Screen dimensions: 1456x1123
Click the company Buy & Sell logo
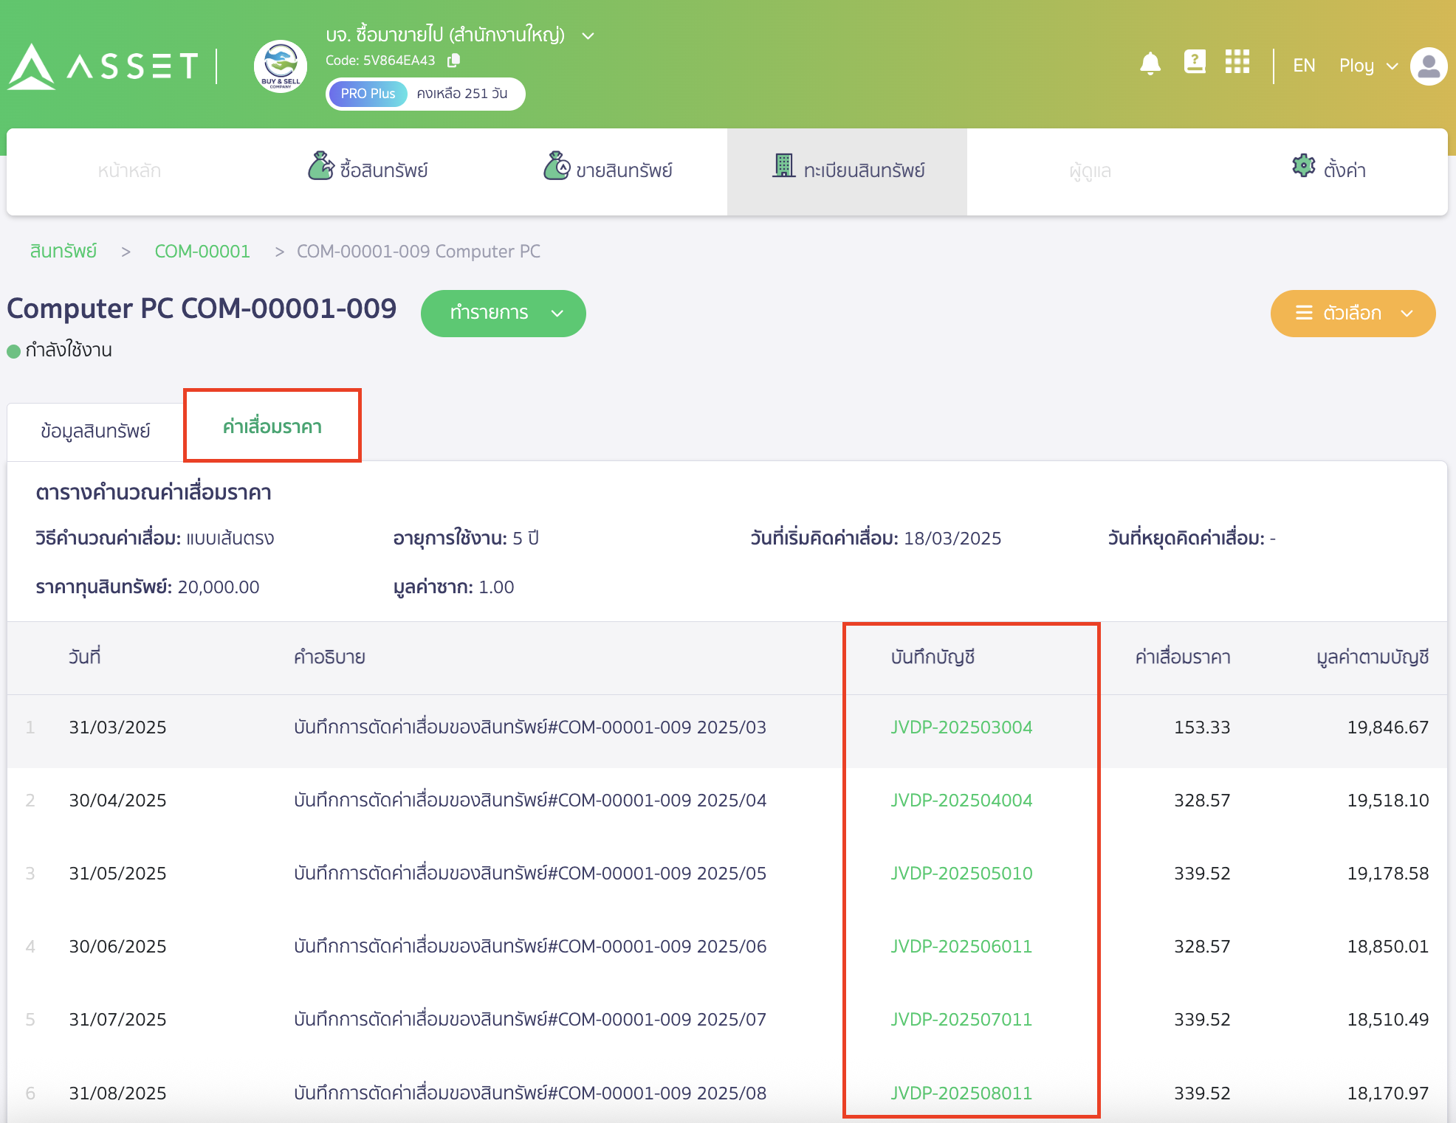point(281,66)
